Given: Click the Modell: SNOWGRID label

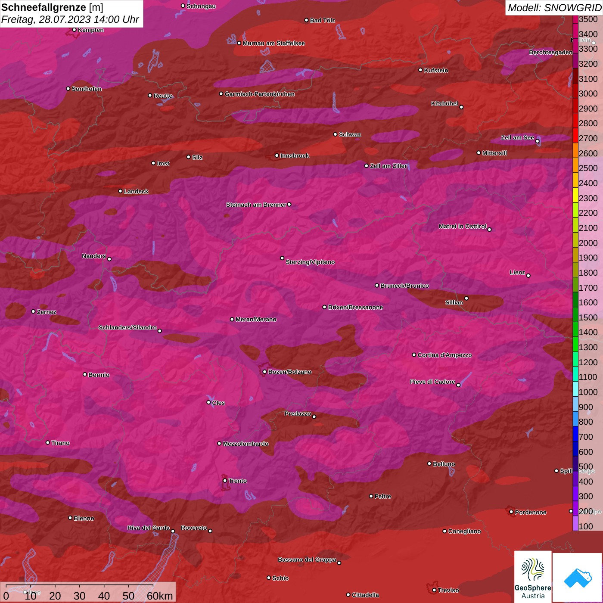Looking at the screenshot, I should coord(554,8).
